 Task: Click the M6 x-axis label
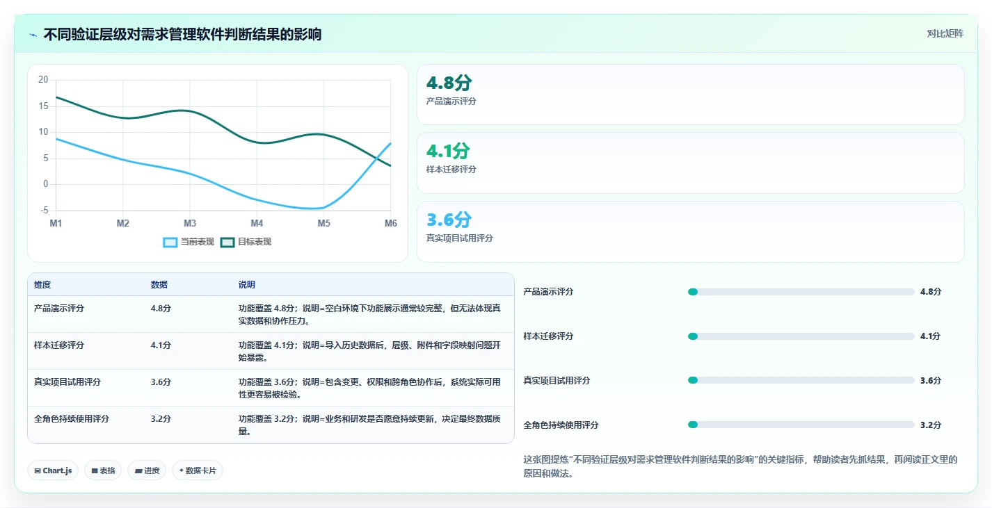pos(391,223)
